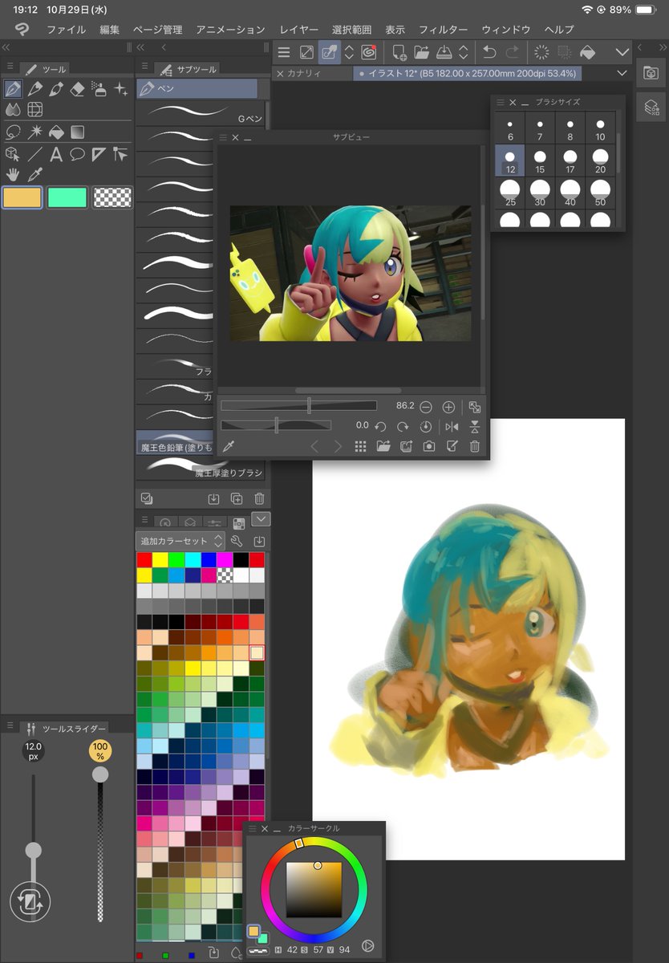Select the Balloon speech bubble tool
The image size is (669, 963).
(x=78, y=154)
